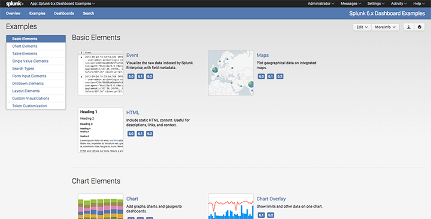Select Search Types in sidebar
This screenshot has height=219, width=431.
[x=36, y=69]
